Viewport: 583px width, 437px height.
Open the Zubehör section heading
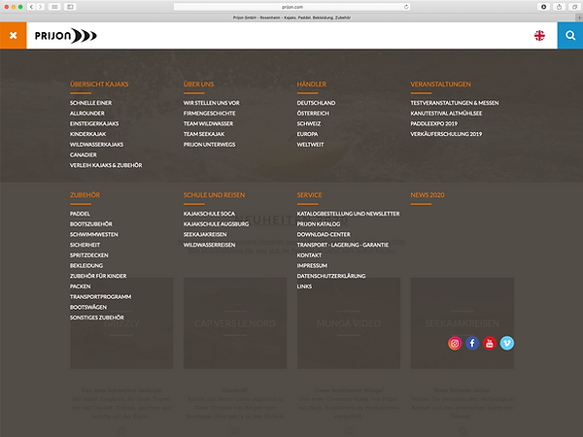click(85, 195)
